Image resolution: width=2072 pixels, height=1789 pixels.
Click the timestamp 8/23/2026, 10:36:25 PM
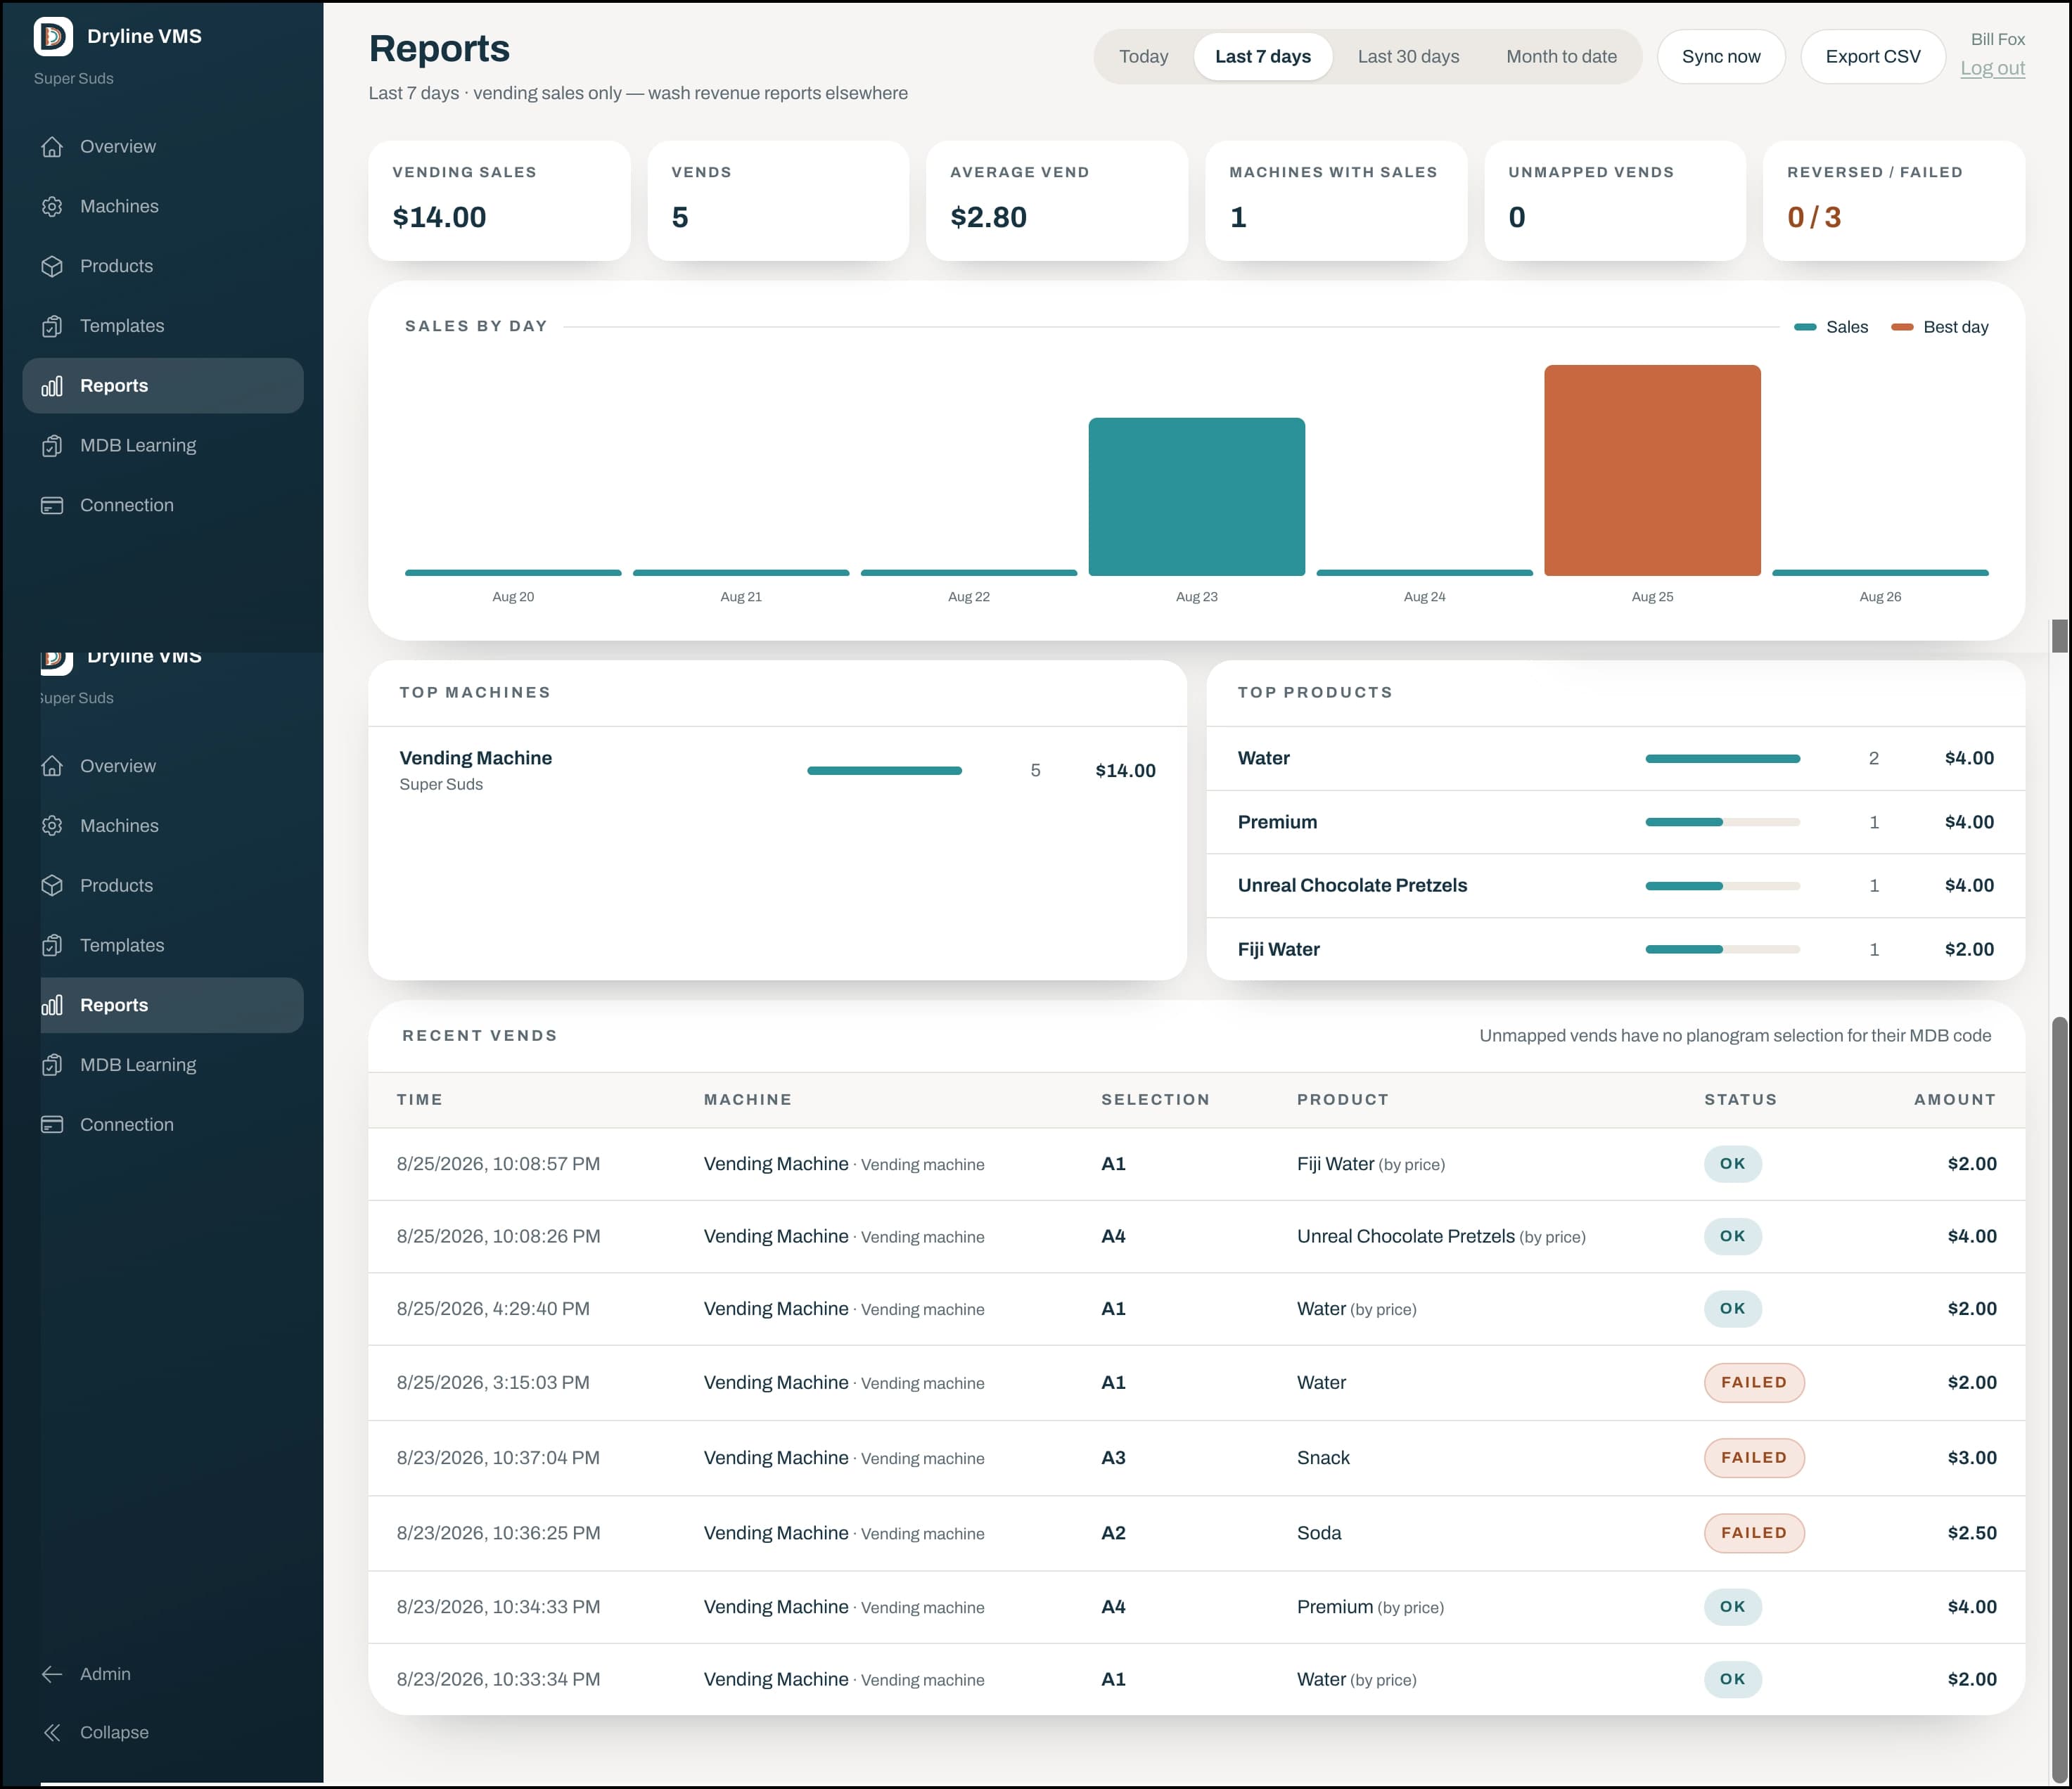(x=498, y=1533)
